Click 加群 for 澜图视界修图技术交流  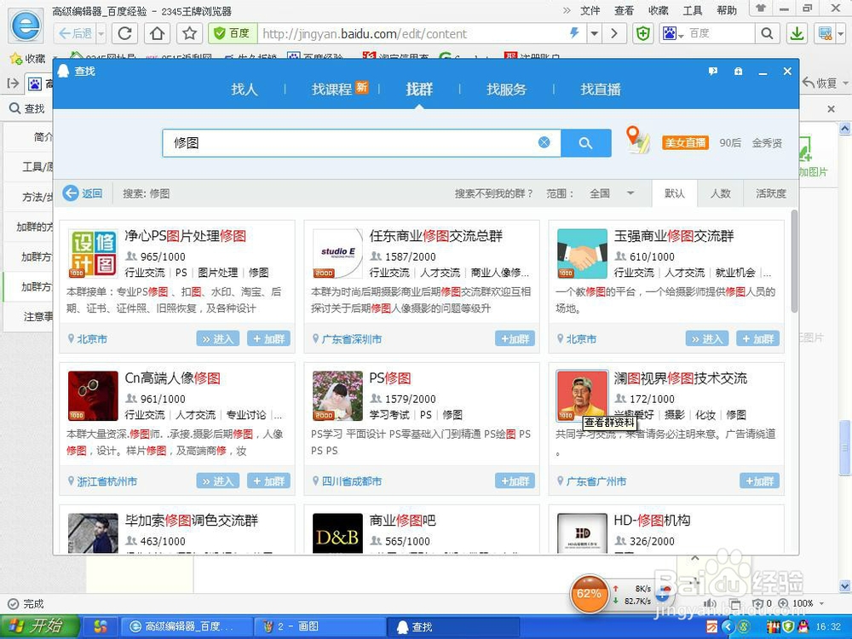[x=760, y=481]
